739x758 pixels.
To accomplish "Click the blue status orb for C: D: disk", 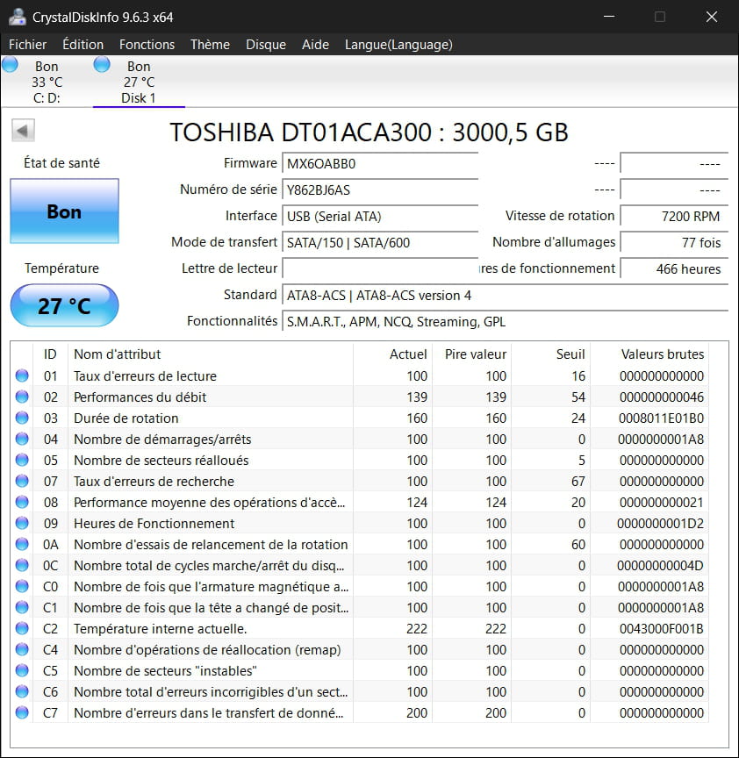I will (x=11, y=64).
